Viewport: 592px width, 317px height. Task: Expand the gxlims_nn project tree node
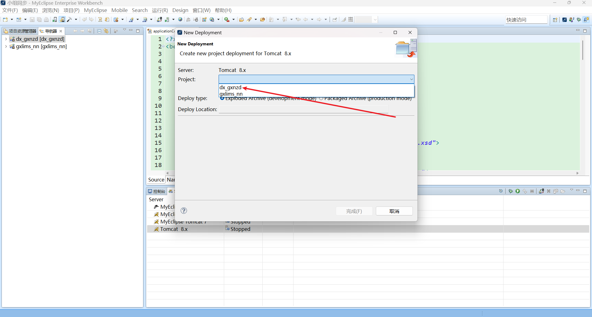(x=6, y=46)
